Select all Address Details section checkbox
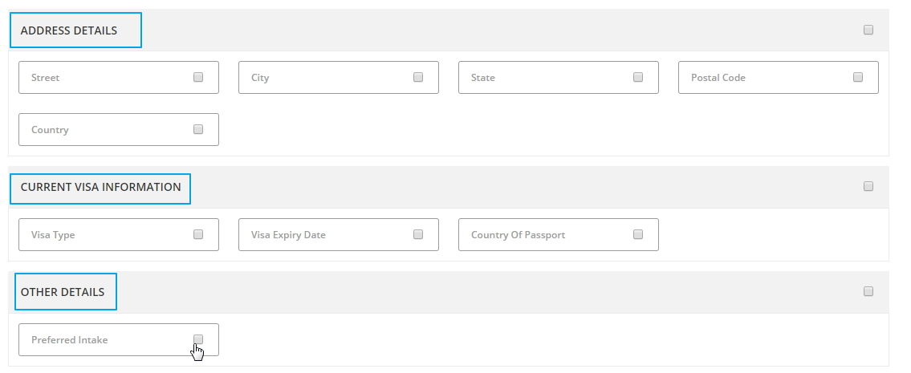 click(x=868, y=30)
